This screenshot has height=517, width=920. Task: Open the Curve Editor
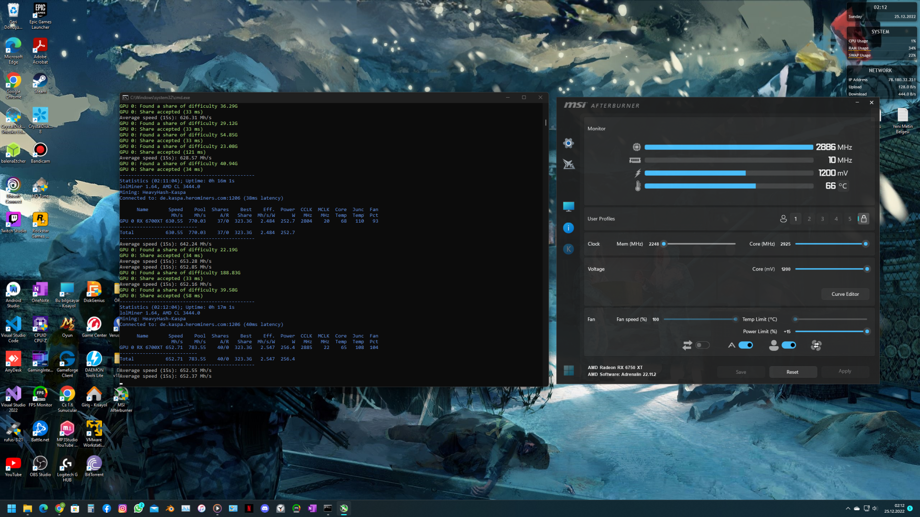click(845, 294)
